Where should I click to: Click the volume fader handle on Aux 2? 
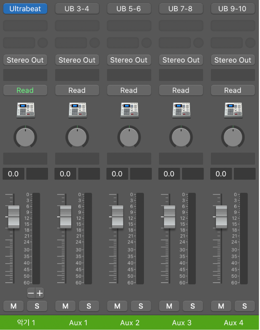coord(117,217)
